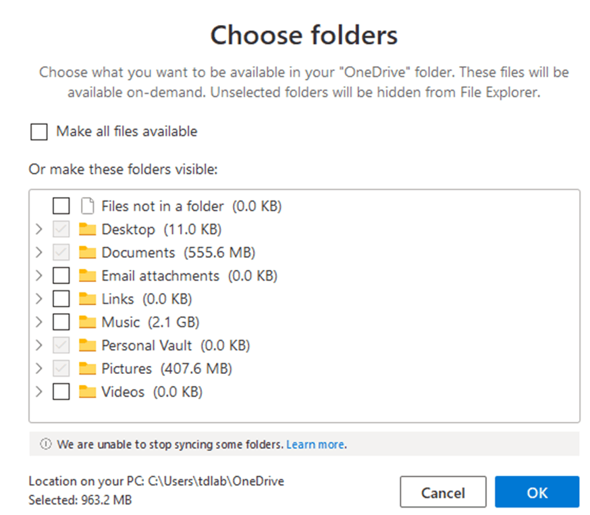Dismiss the dialog using Cancel
The width and height of the screenshot is (590, 515).
coord(443,492)
